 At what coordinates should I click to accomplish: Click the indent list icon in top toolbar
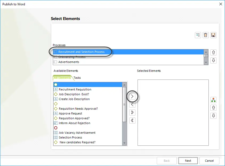pos(198,35)
